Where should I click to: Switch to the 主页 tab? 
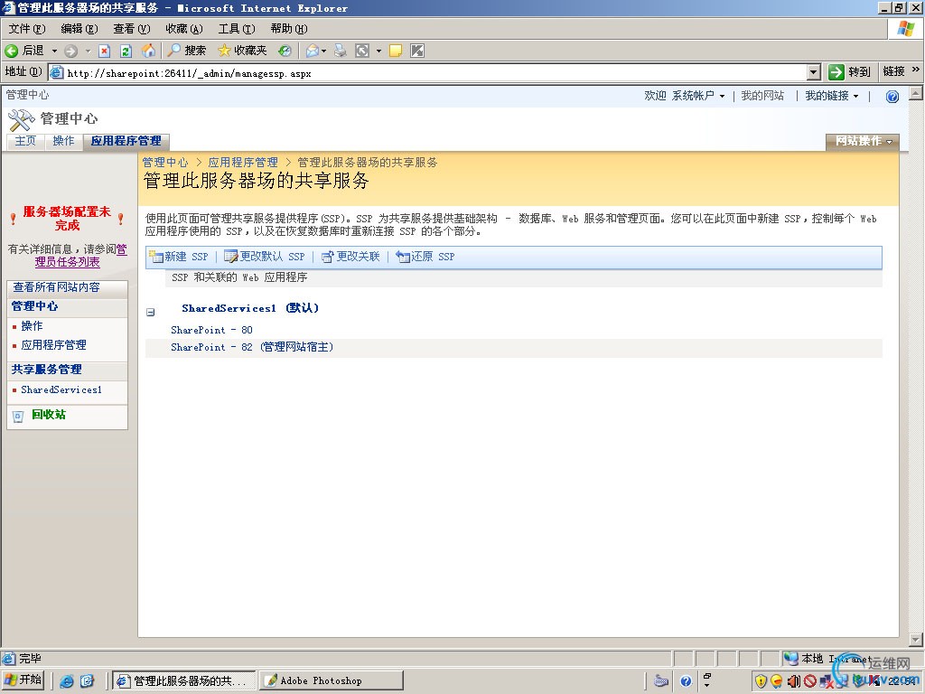point(25,141)
